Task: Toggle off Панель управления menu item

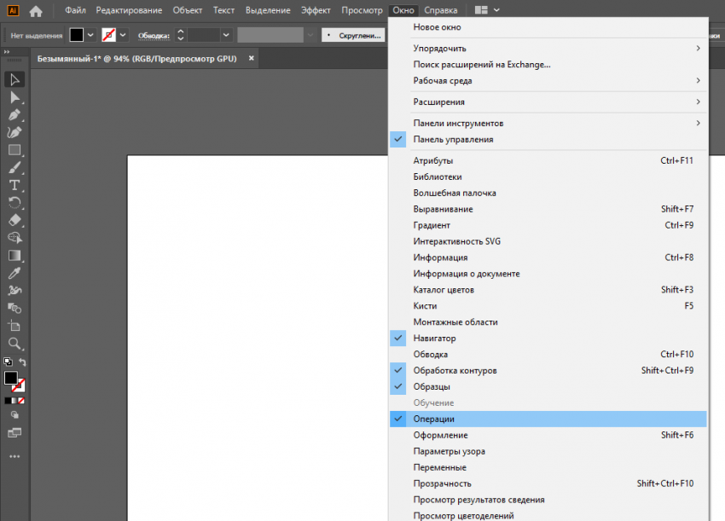Action: pyautogui.click(x=453, y=139)
